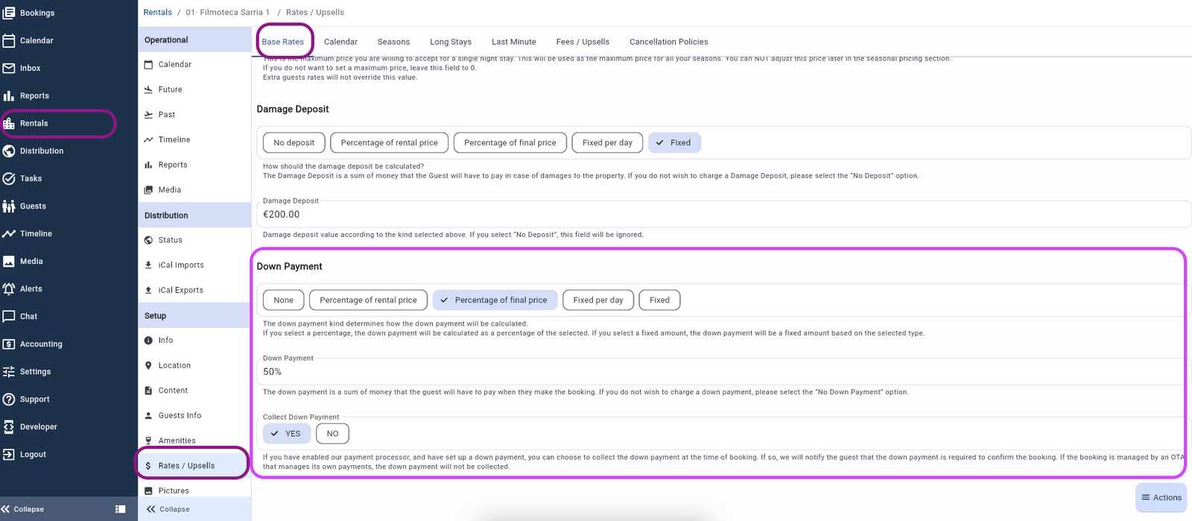Screen dimensions: 1192x521
Task: Choose NO for Collect Down Payment
Action: point(332,433)
